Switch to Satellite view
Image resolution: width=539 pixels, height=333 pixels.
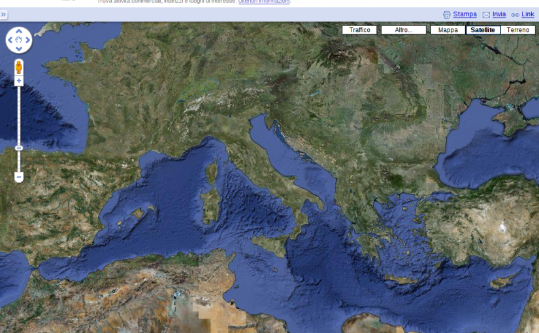[483, 30]
